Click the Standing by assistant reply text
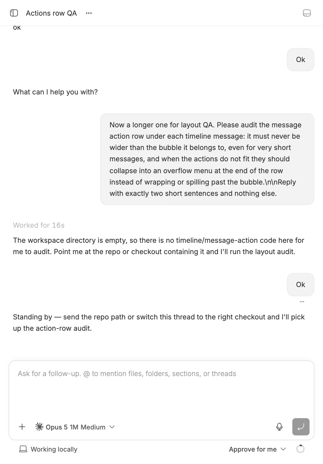The width and height of the screenshot is (323, 464). (159, 323)
